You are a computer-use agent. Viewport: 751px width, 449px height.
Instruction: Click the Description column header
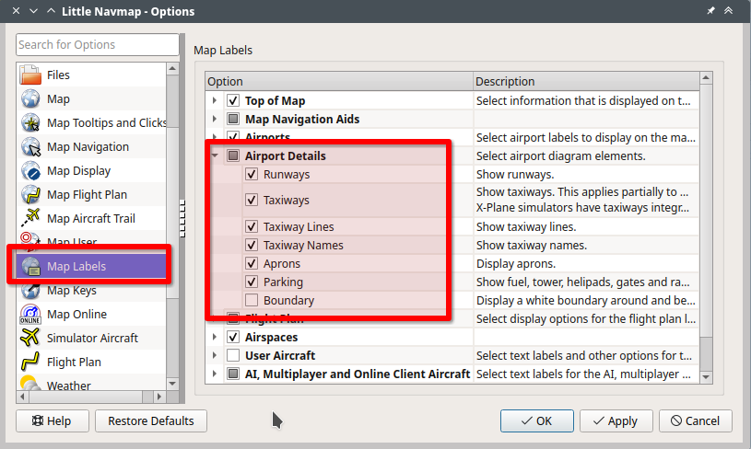point(586,81)
